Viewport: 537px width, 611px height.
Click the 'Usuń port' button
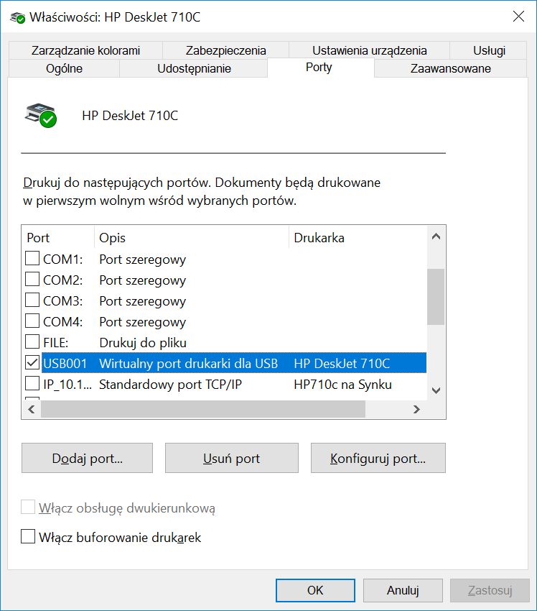(232, 459)
